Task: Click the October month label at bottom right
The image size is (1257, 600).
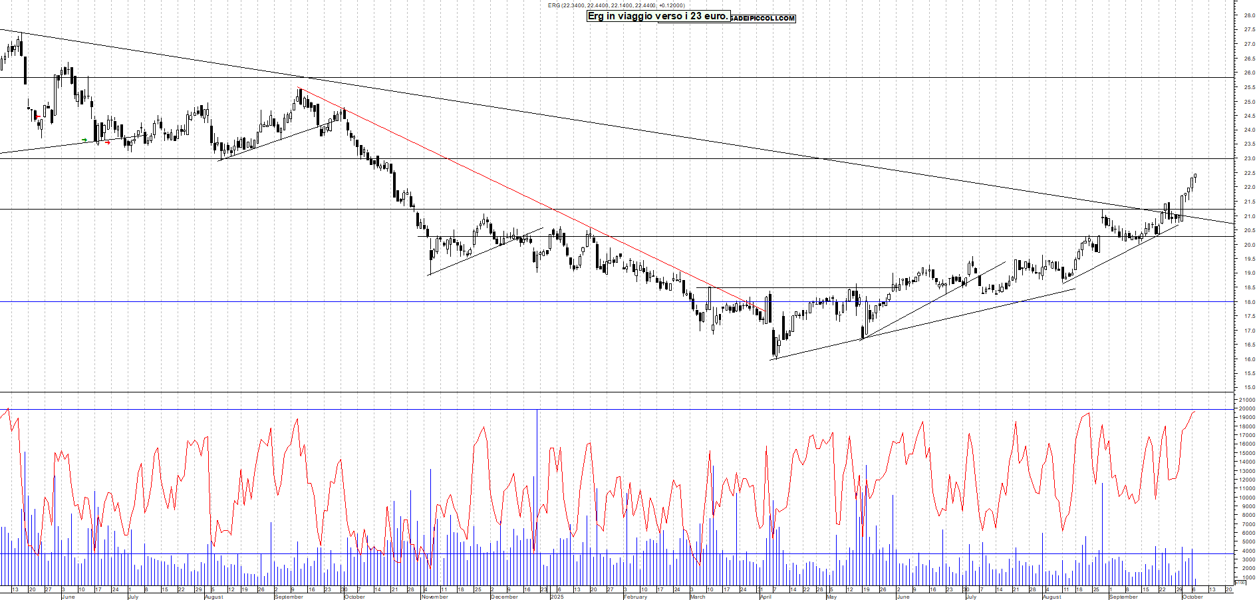Action: point(1192,597)
